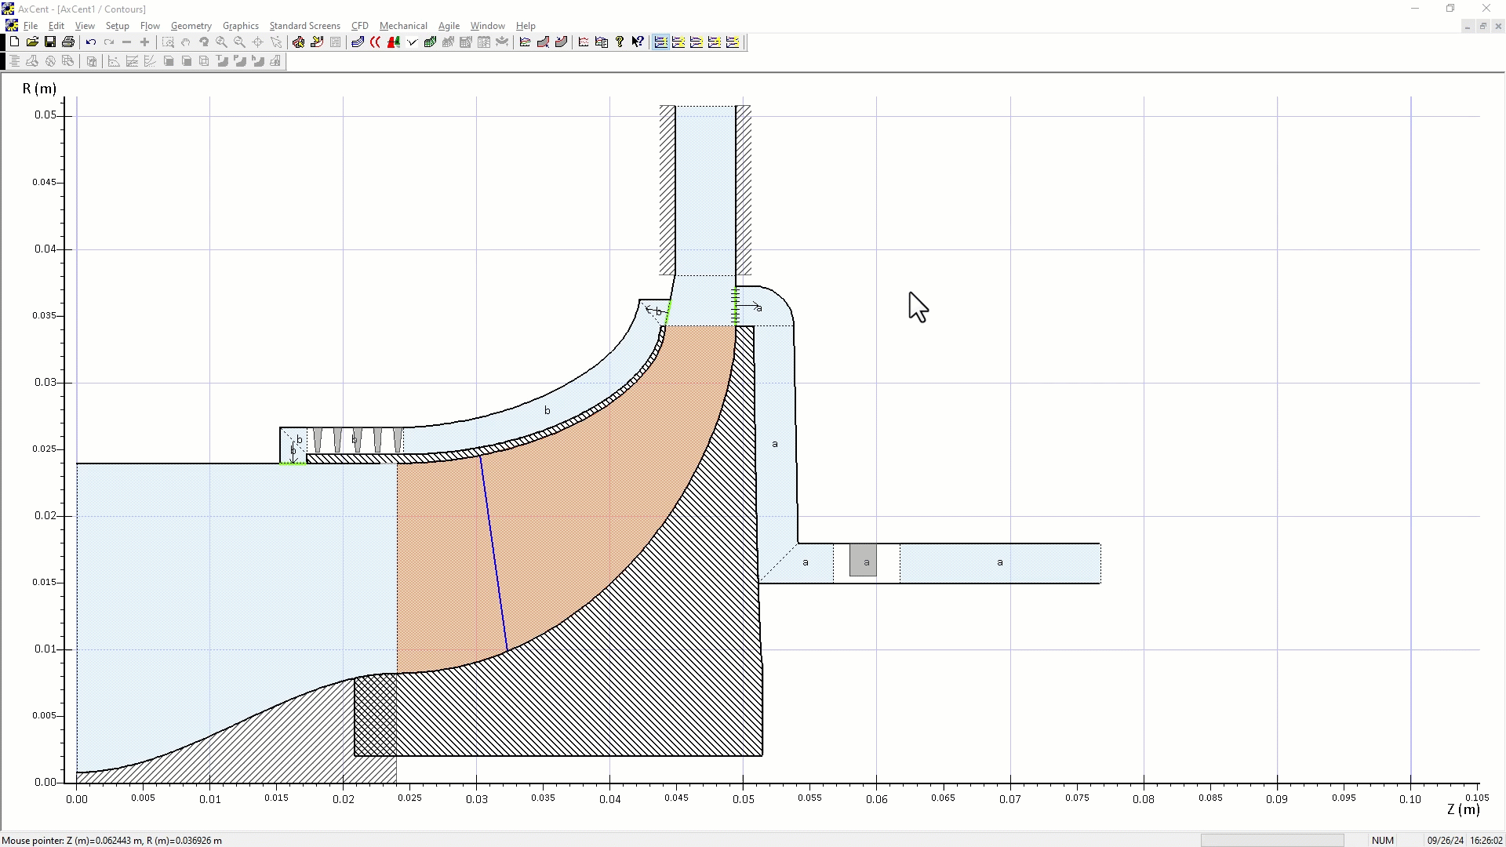1506x847 pixels.
Task: Click the yellow question mark help icon
Action: [x=620, y=42]
